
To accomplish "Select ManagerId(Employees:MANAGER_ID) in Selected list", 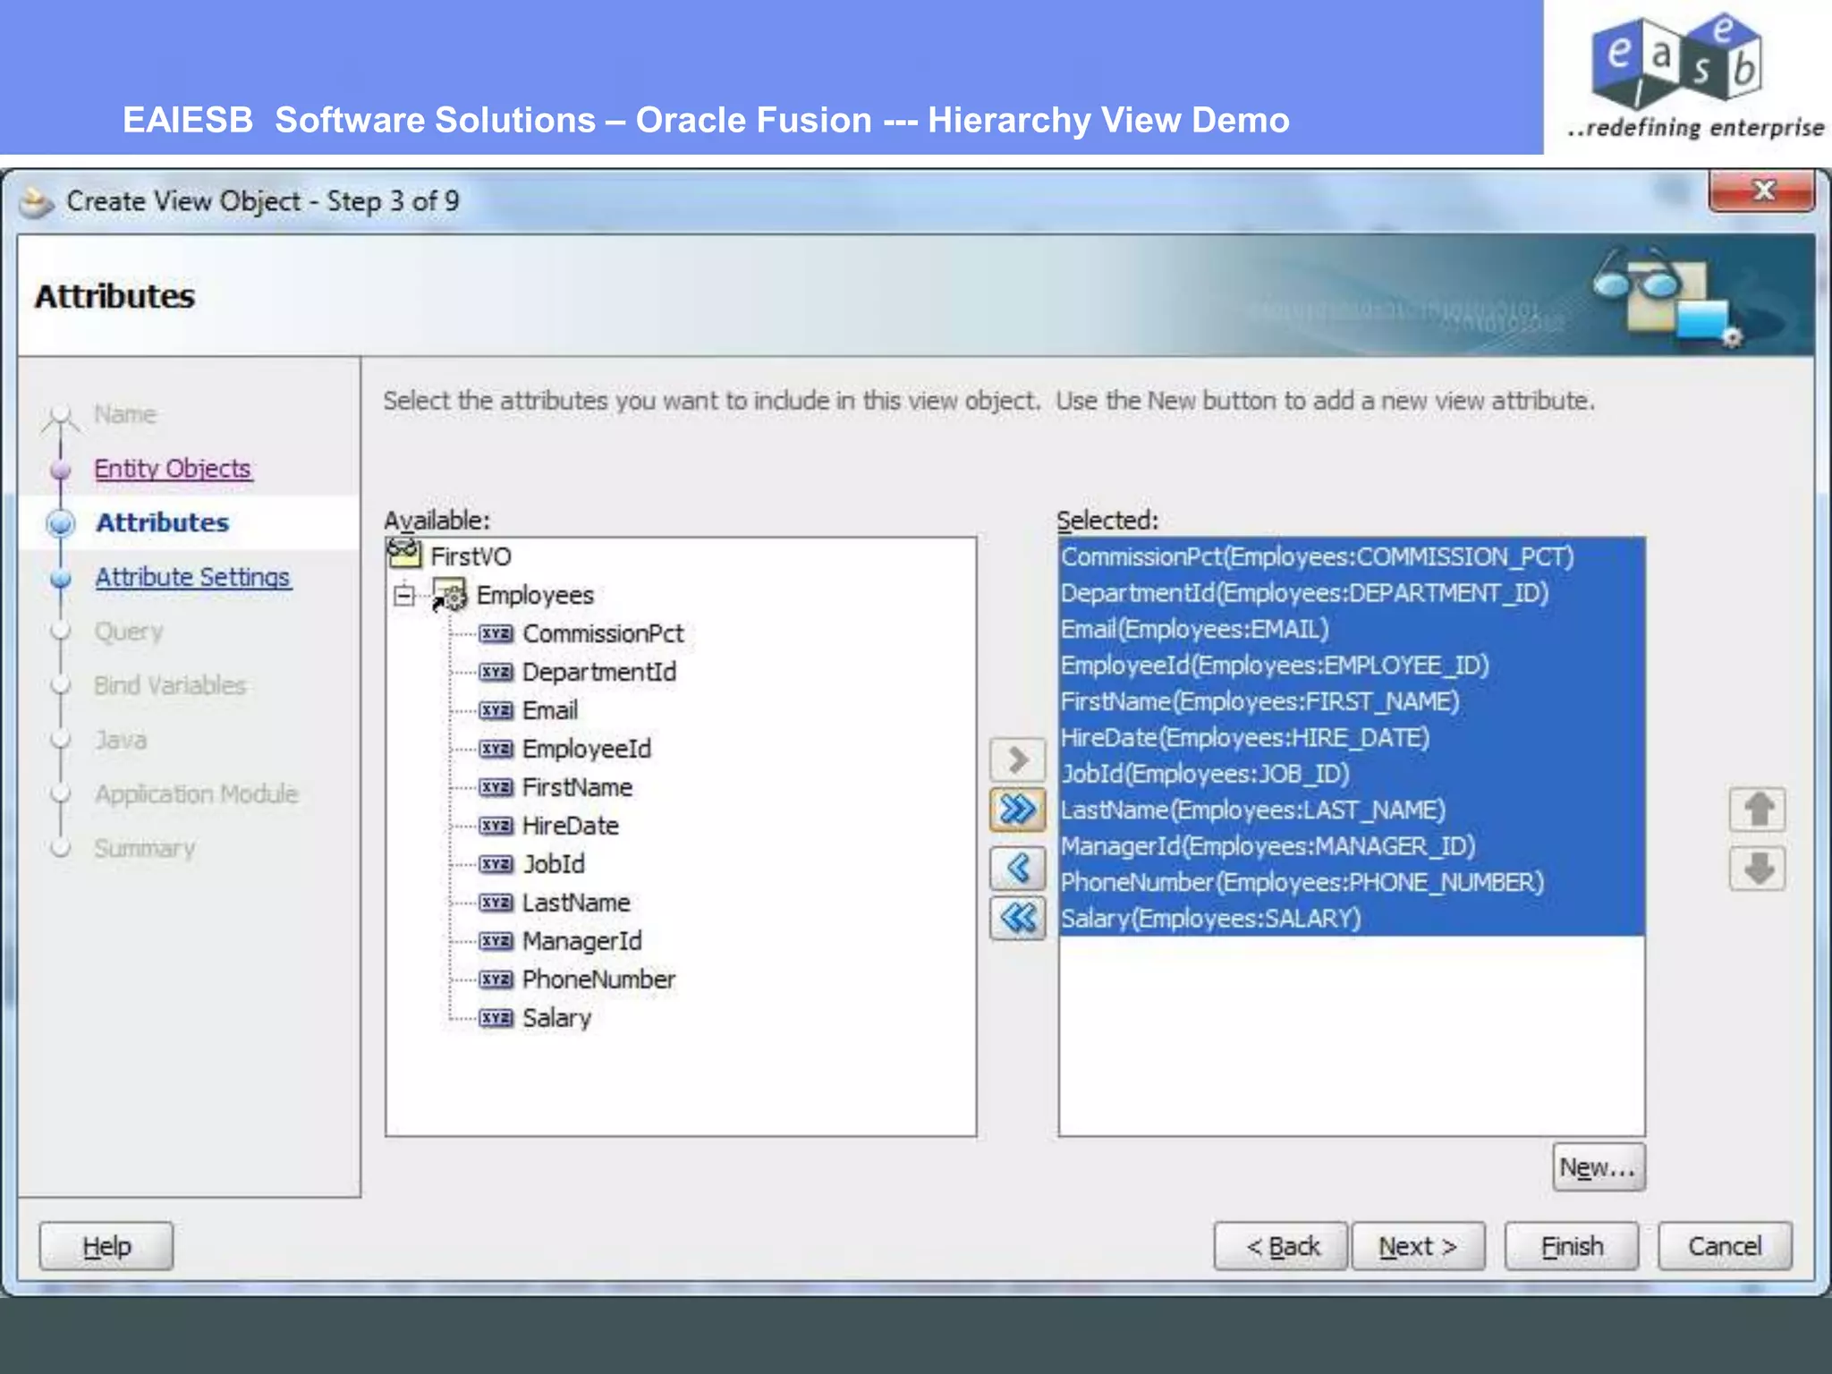I will (1351, 846).
